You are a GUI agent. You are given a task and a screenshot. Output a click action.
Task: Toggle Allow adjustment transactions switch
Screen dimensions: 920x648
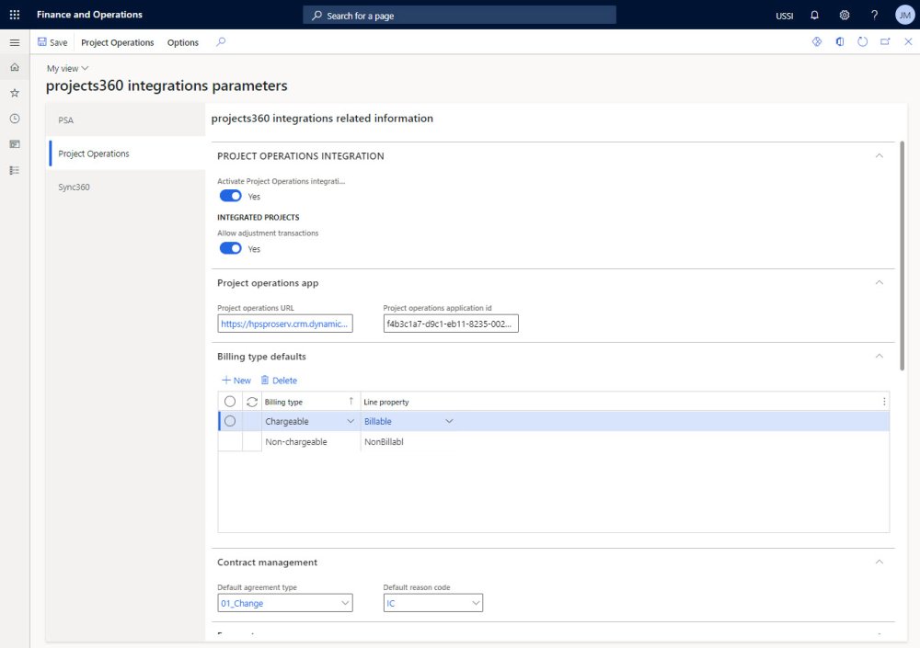231,248
